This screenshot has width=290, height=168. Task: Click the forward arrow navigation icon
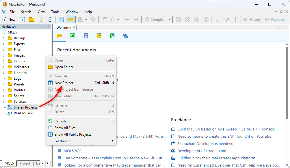[136, 20]
